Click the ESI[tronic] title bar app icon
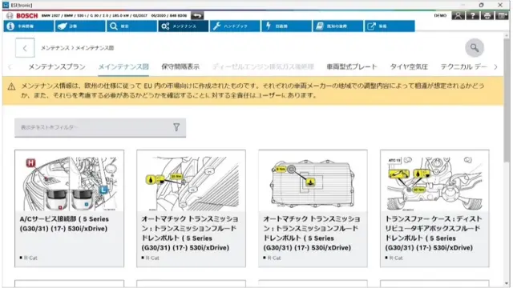The height and width of the screenshot is (288, 513). [6, 5]
